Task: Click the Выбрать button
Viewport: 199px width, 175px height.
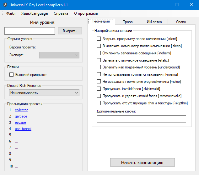Action: (70, 31)
